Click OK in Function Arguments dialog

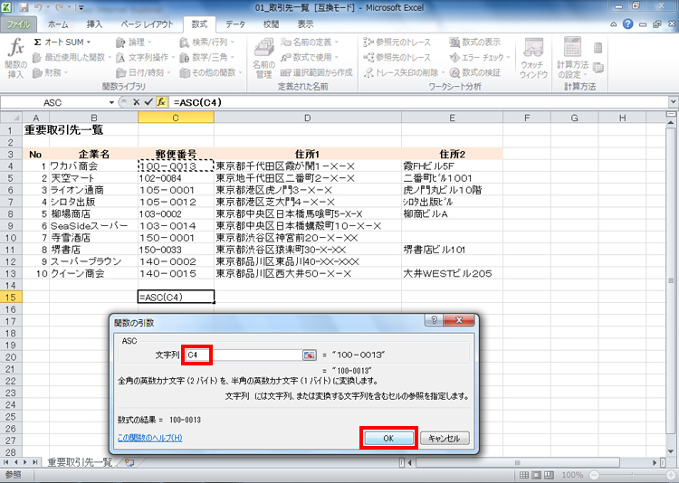point(388,438)
